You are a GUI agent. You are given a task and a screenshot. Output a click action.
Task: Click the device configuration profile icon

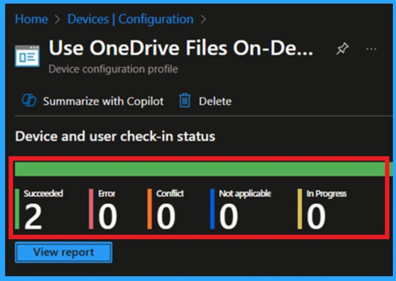27,55
